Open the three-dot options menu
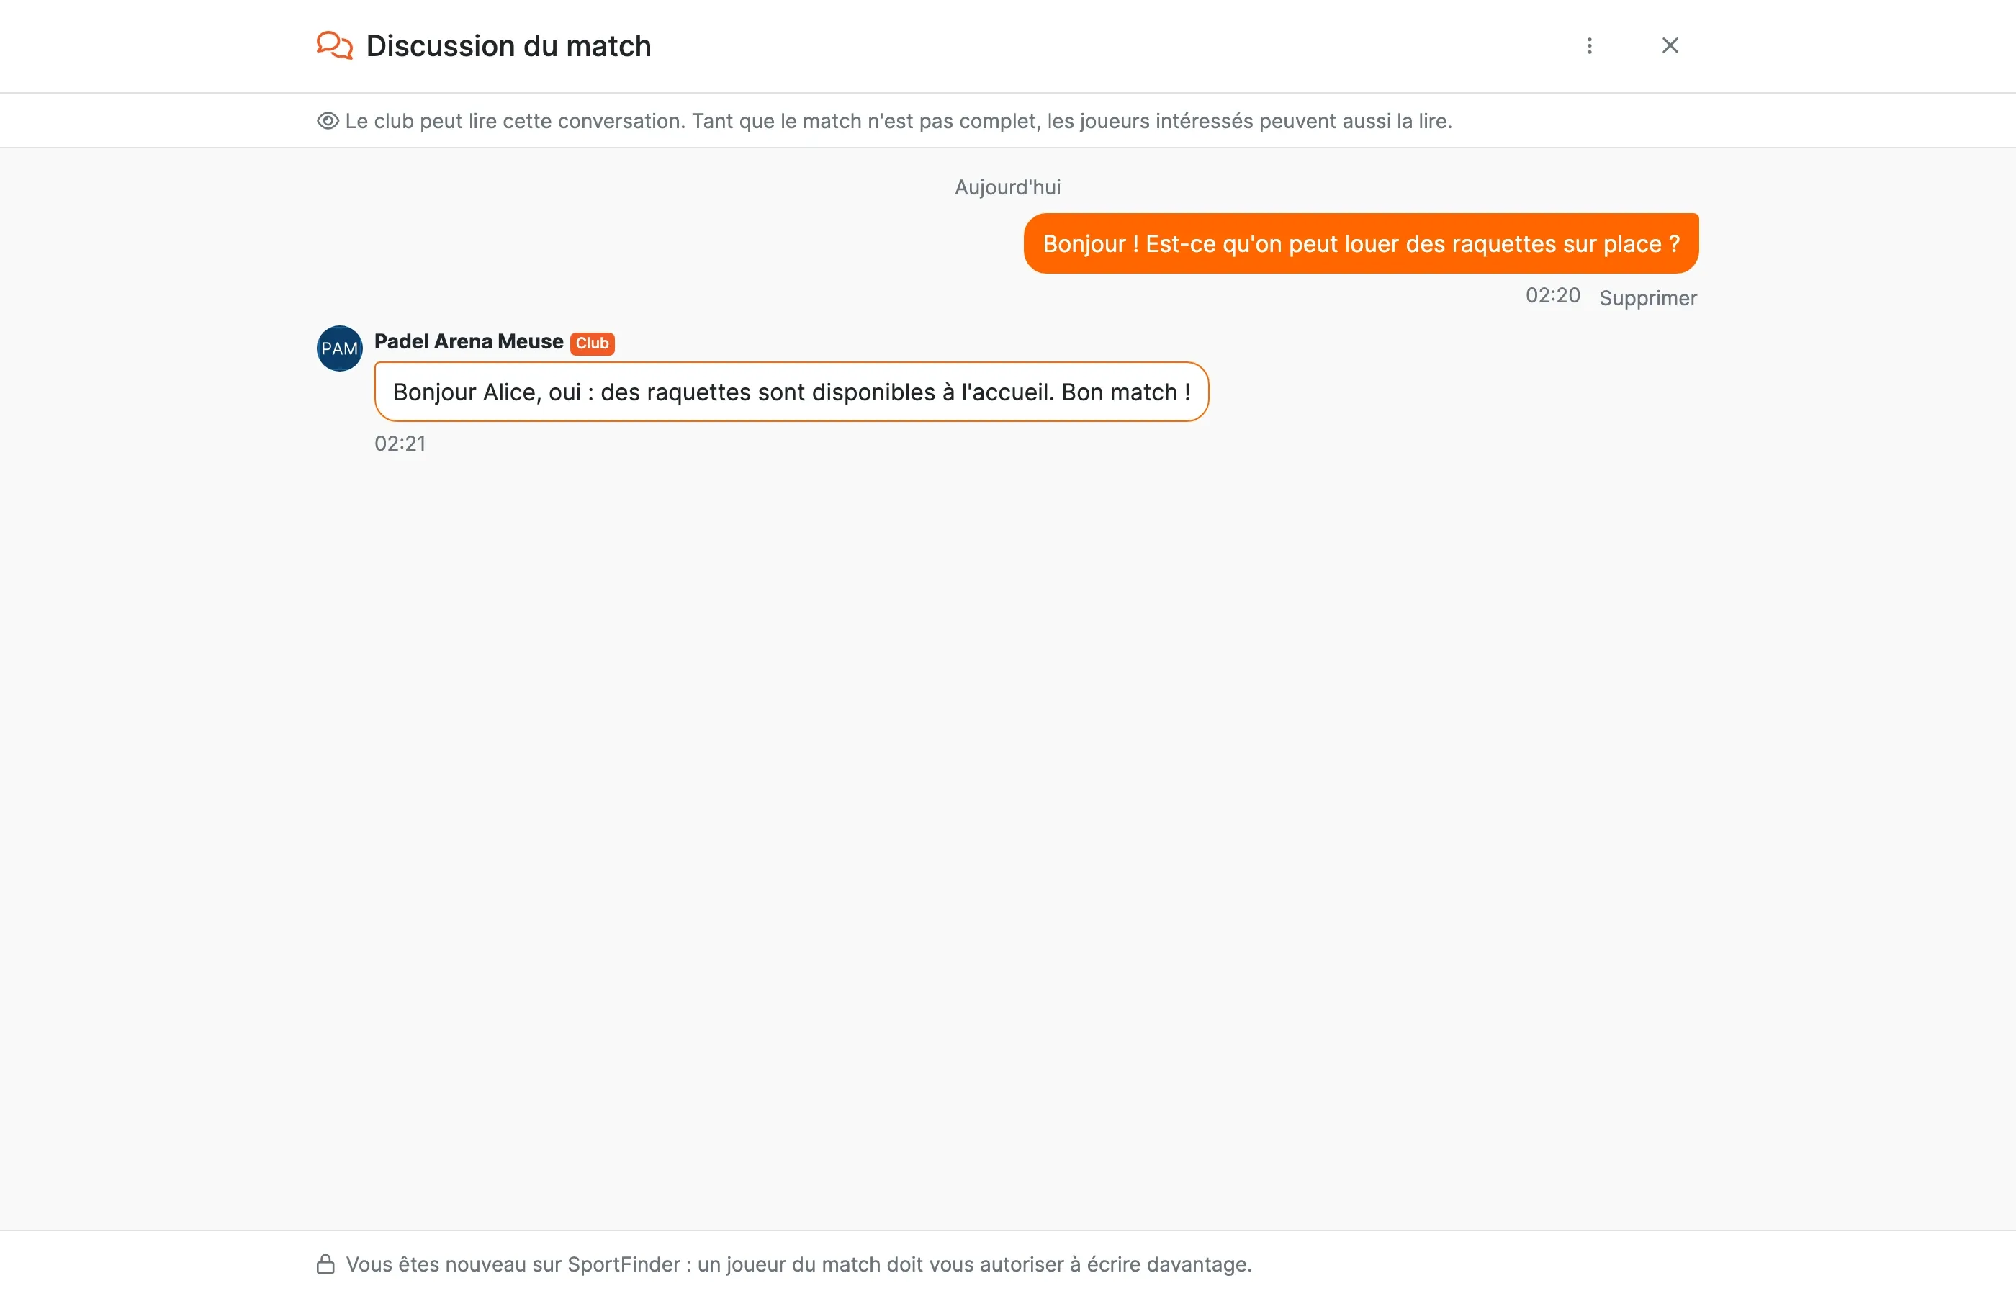 point(1590,45)
